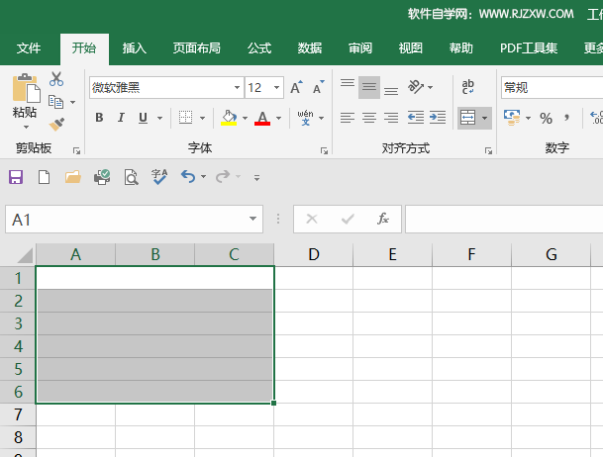The width and height of the screenshot is (603, 457).
Task: Apply accounting number format icon
Action: click(512, 118)
